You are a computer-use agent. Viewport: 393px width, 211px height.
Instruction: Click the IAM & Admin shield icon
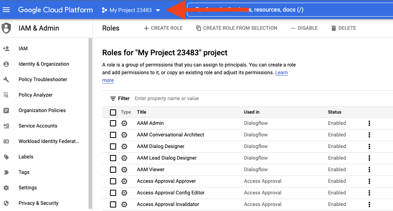6,28
